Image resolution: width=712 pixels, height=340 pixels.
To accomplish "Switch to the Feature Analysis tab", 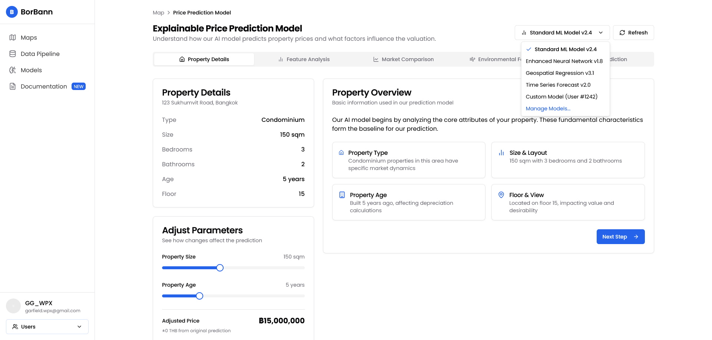I will [x=304, y=59].
